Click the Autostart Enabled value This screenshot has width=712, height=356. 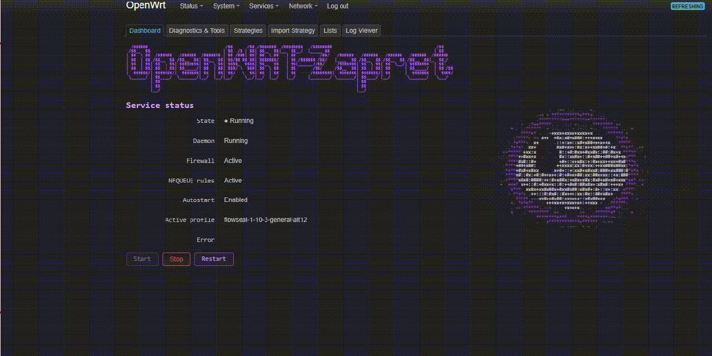(x=236, y=200)
